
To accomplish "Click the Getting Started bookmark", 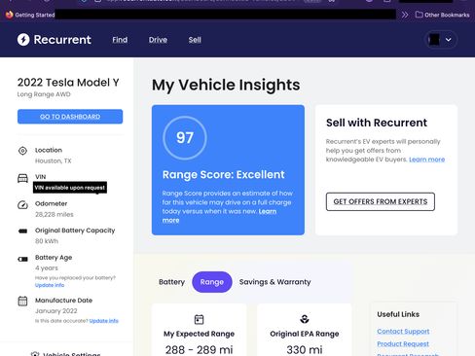I will 35,15.
